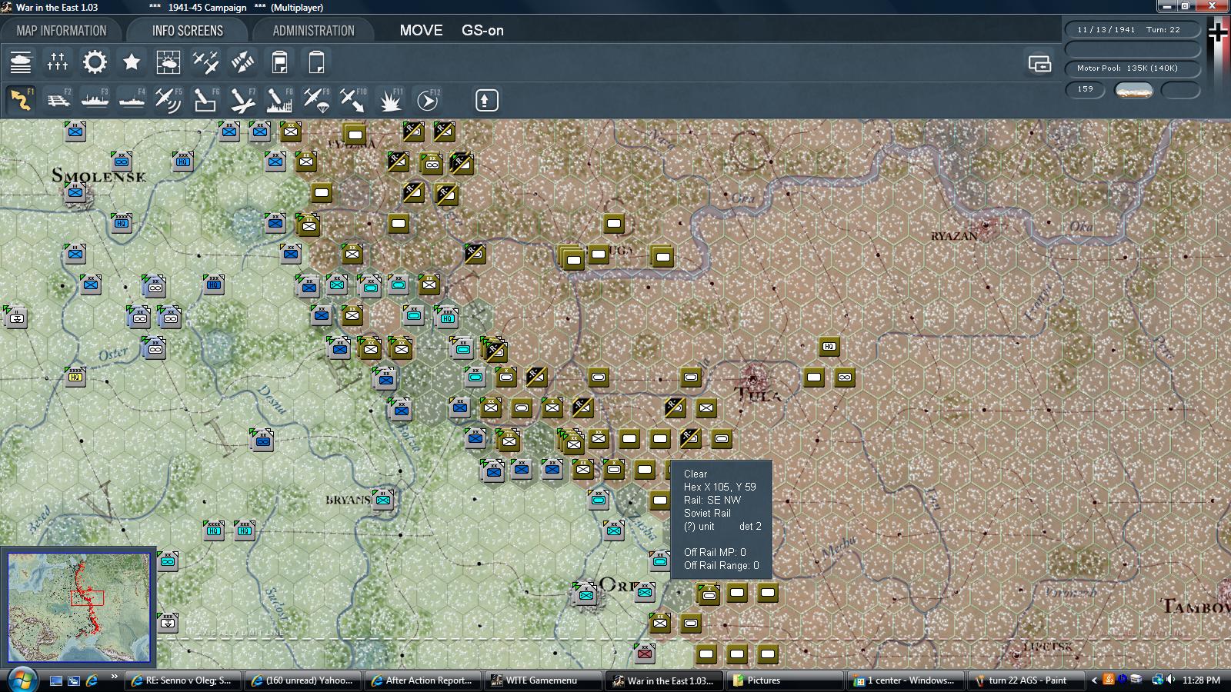Open the Victory screen star icon
This screenshot has width=1231, height=692.
pyautogui.click(x=131, y=62)
